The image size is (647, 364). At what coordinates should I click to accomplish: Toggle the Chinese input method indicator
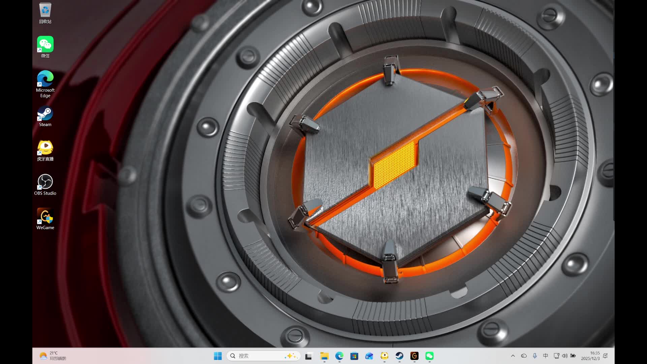tap(546, 356)
